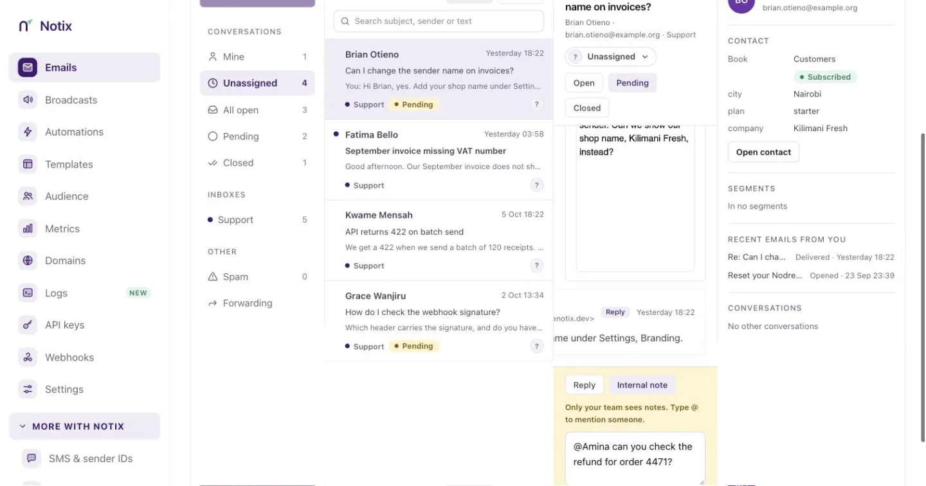Screen dimensions: 926x486
Task: Click the search subject, sender or text field
Action: click(439, 21)
